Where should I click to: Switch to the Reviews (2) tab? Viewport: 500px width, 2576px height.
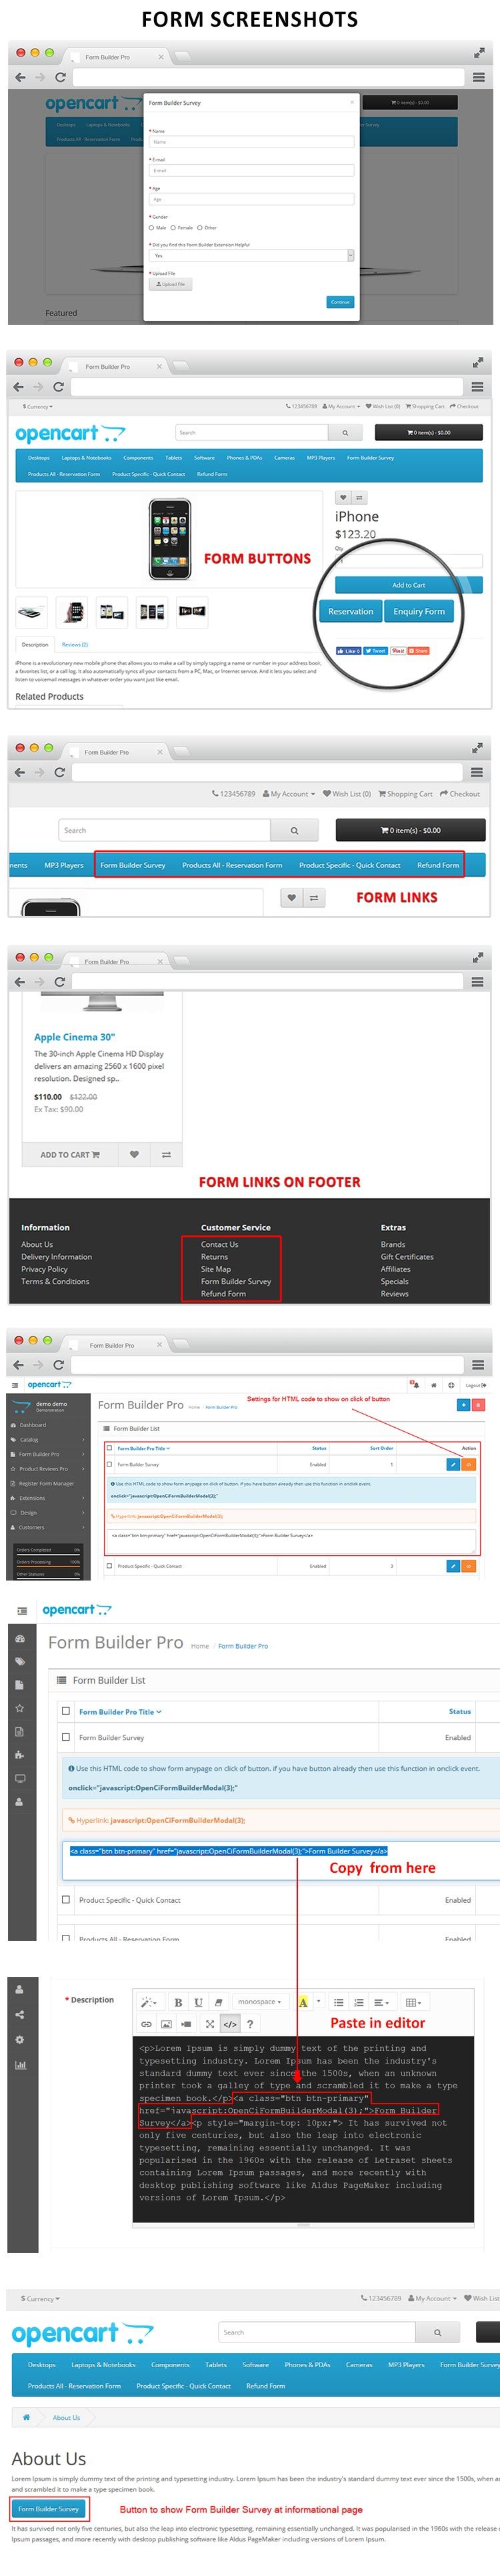click(74, 644)
